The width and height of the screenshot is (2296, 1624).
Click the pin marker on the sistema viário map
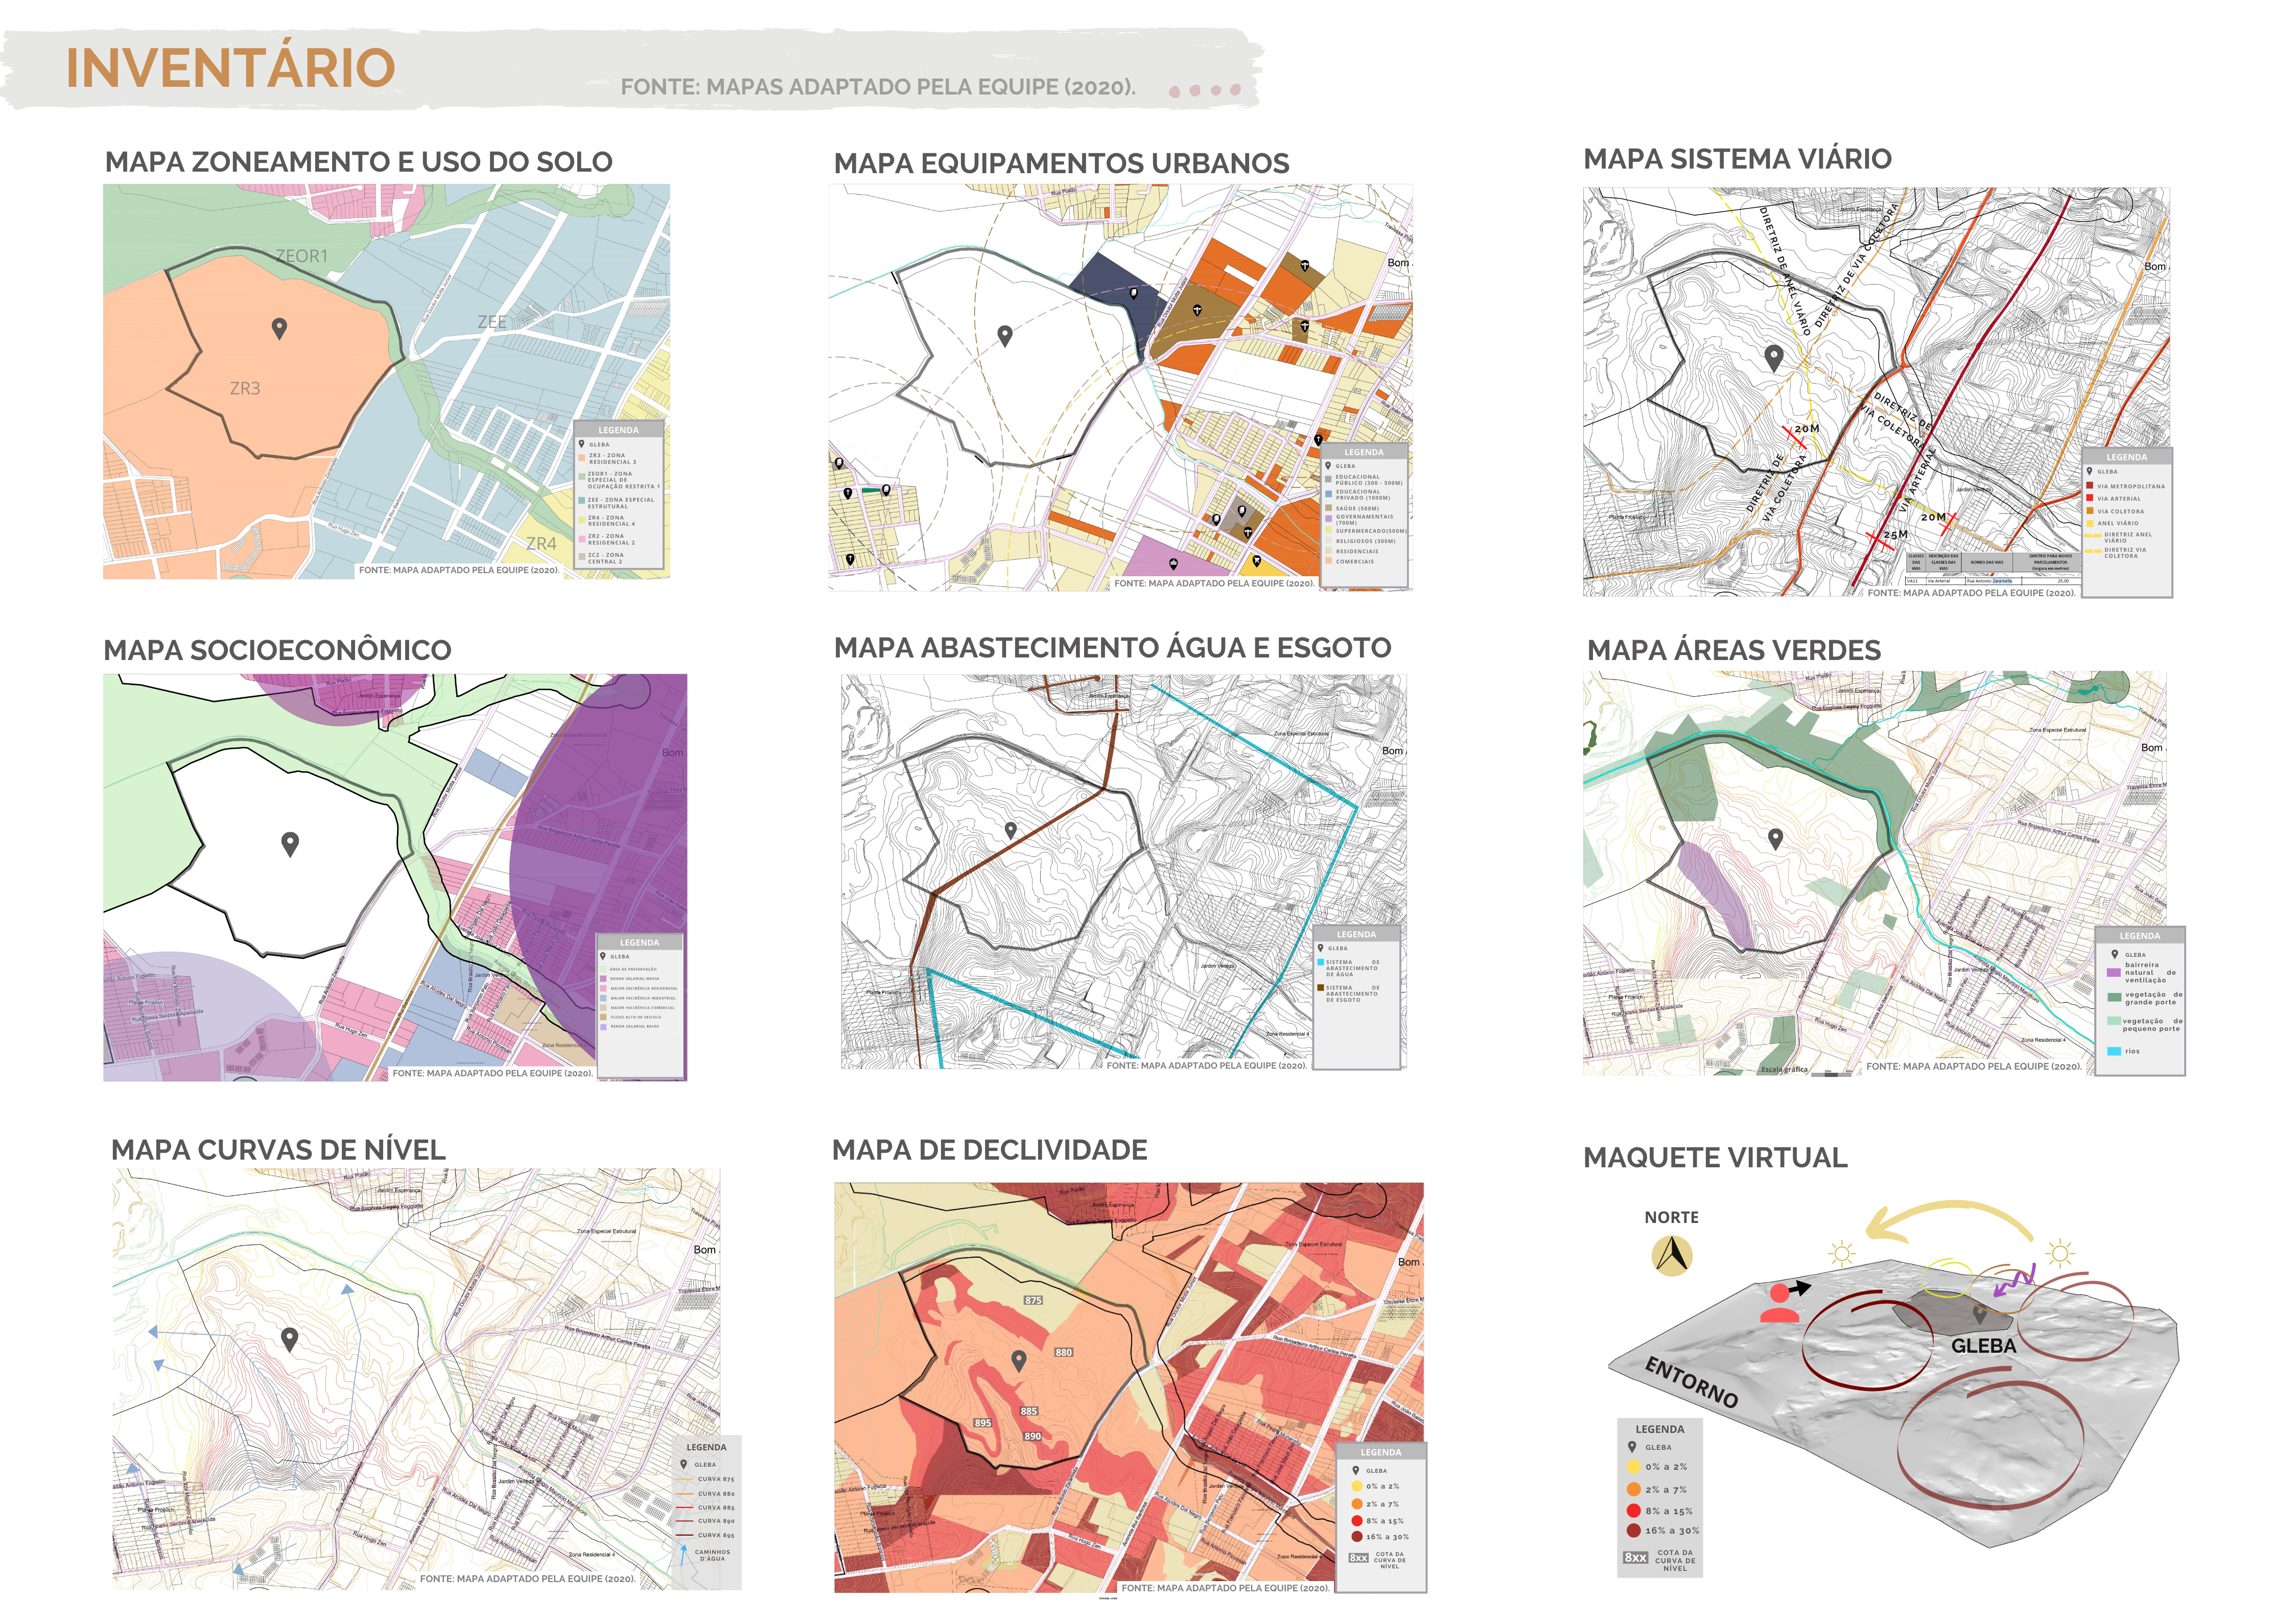coord(1774,357)
